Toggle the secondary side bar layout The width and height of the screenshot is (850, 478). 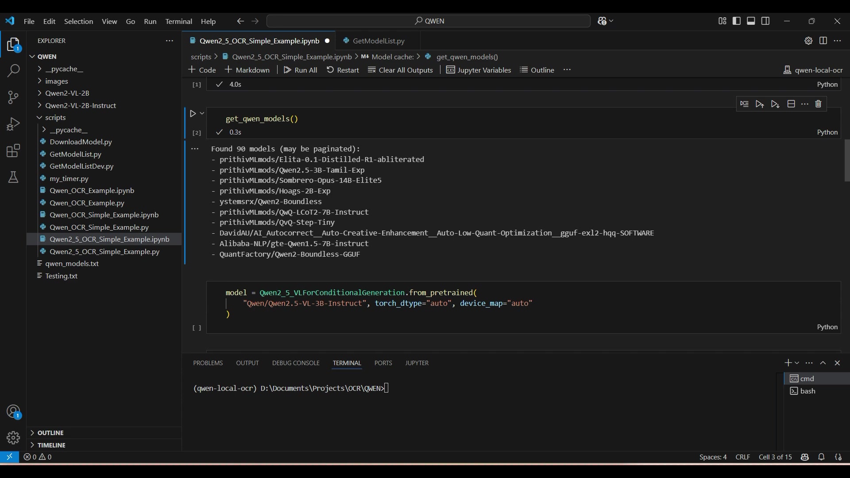[x=765, y=21]
